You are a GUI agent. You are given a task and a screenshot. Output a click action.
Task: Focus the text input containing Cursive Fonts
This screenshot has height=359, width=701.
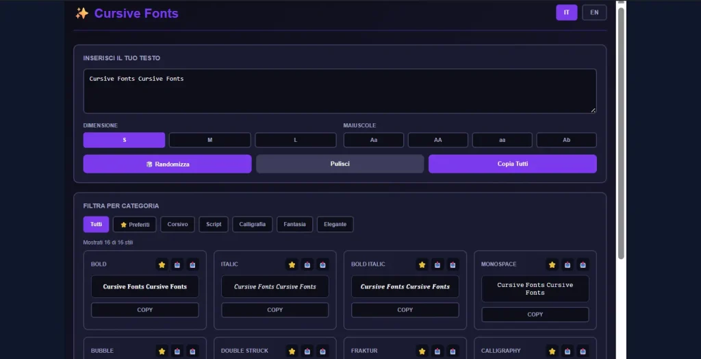pyautogui.click(x=340, y=91)
